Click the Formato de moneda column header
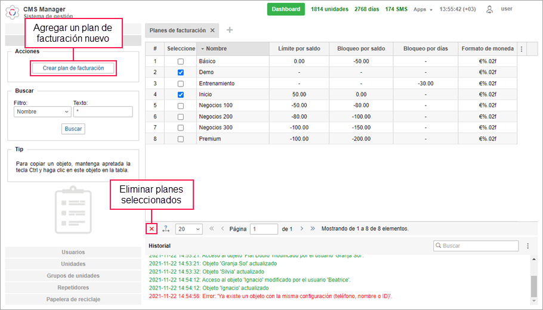543x310 pixels. coord(488,49)
